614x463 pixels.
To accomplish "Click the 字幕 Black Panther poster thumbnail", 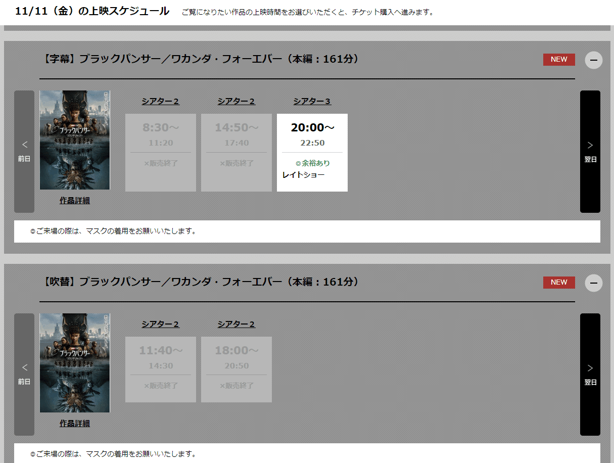I will click(x=75, y=140).
